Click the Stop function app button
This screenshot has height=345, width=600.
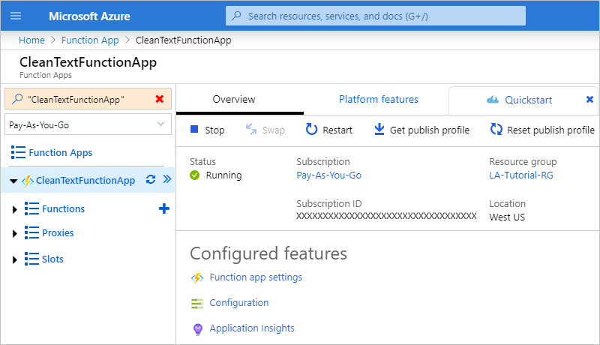click(x=207, y=130)
